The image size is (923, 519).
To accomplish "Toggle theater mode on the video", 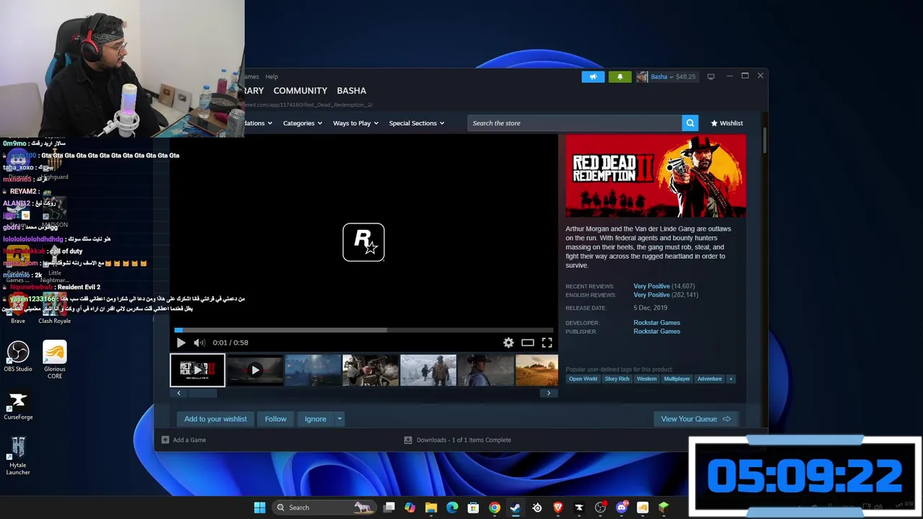I will (x=528, y=342).
